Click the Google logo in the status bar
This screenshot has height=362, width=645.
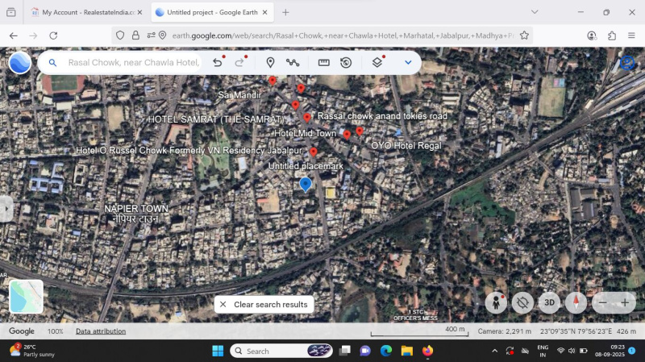tap(22, 331)
